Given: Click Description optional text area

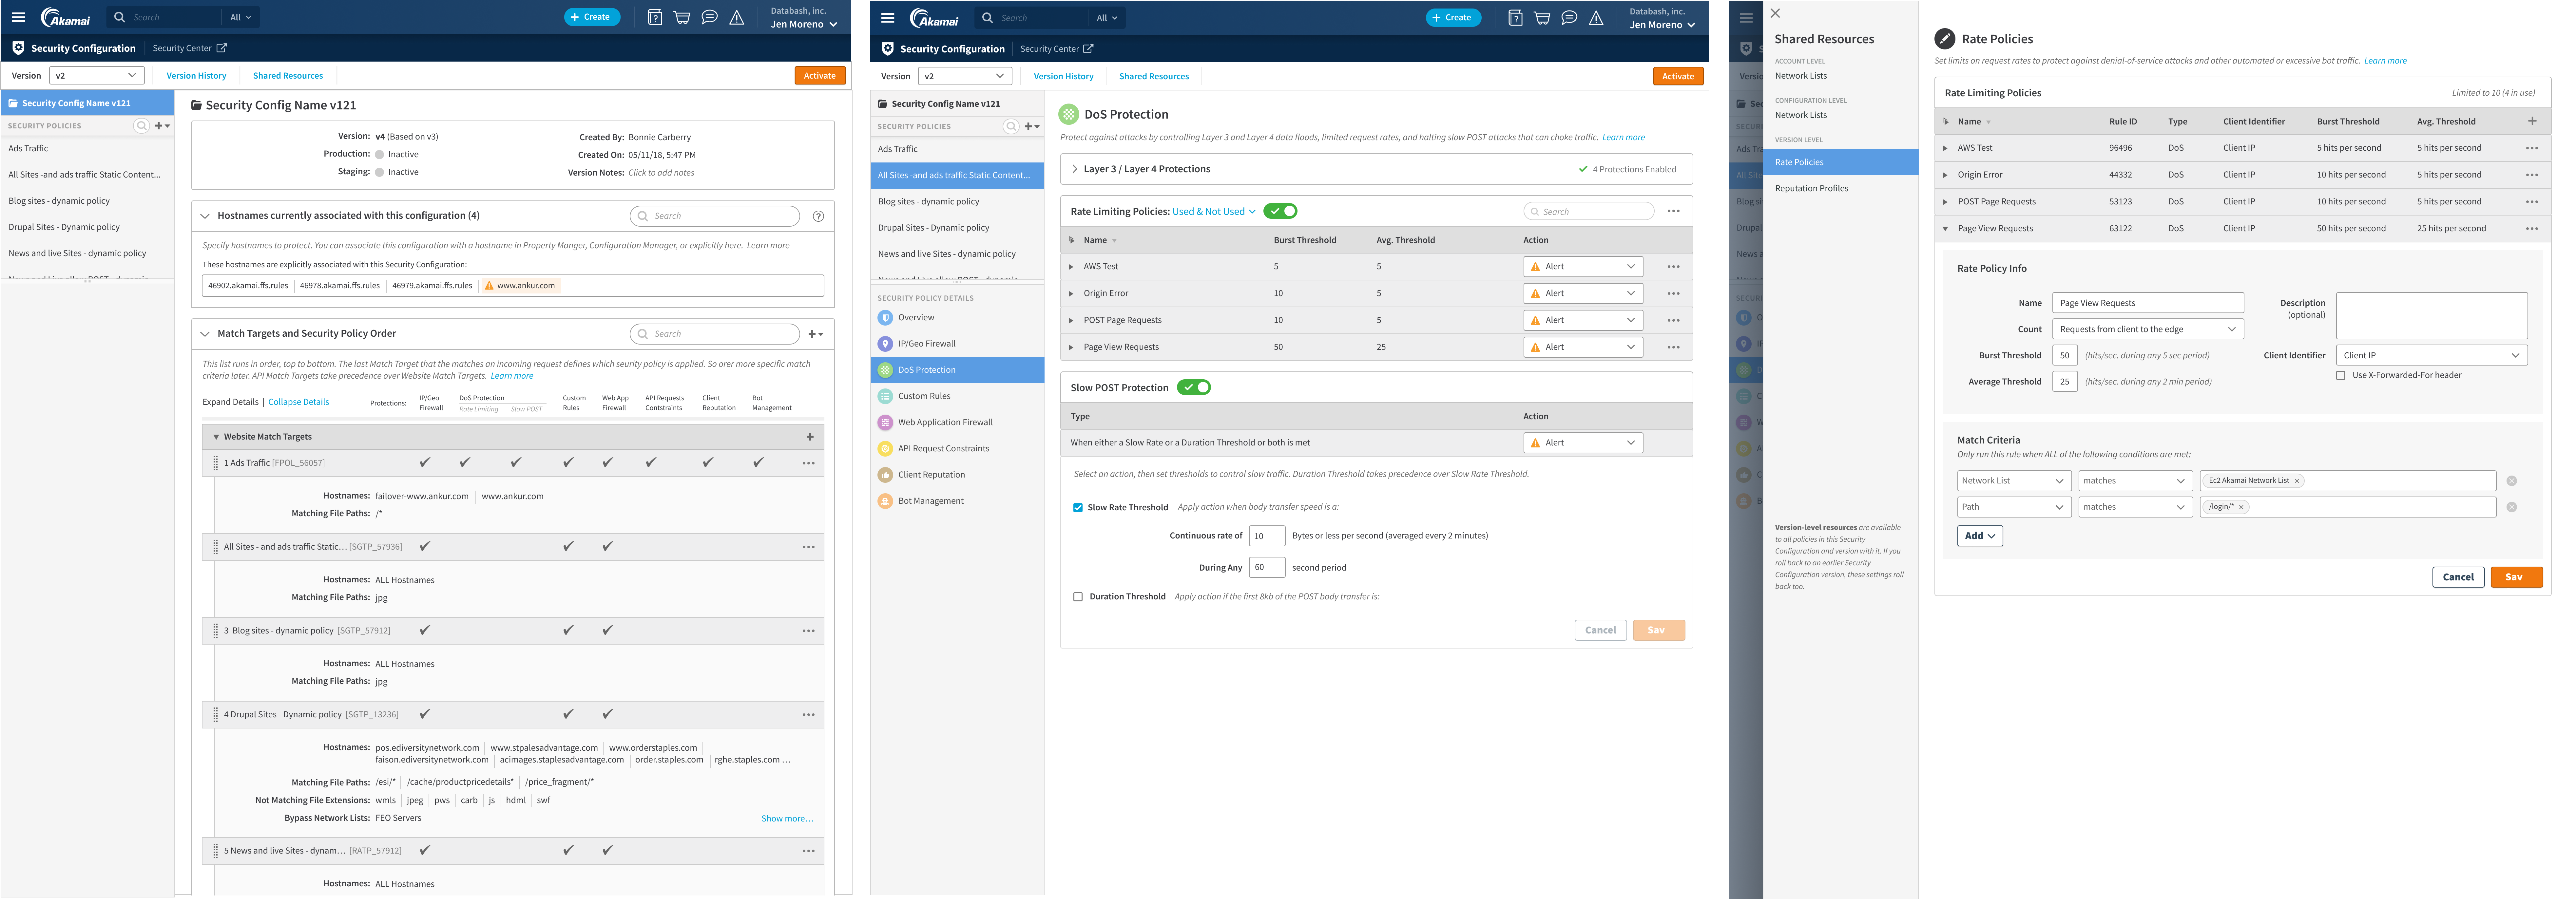Looking at the screenshot, I should tap(2432, 316).
